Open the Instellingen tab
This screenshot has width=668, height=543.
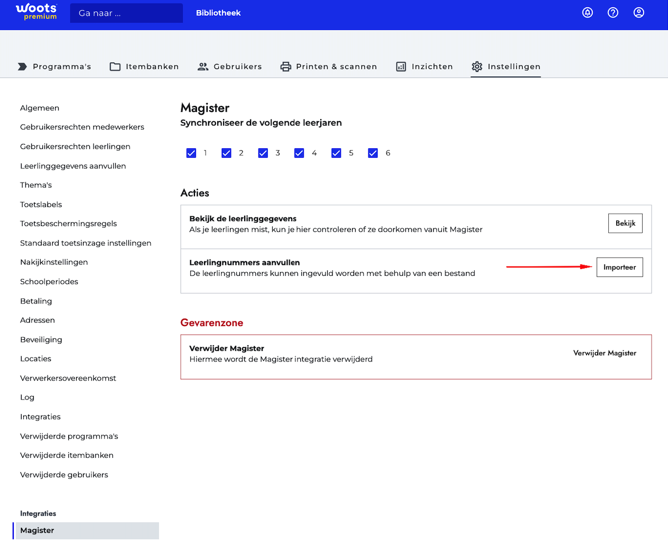(506, 66)
